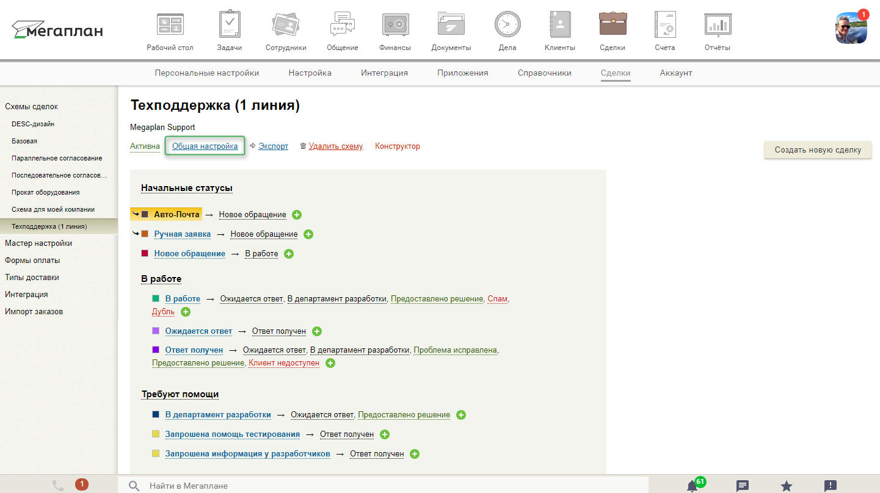Viewport: 880px width, 493px height.
Task: Open the chat messages icon in bottom bar
Action: (742, 486)
